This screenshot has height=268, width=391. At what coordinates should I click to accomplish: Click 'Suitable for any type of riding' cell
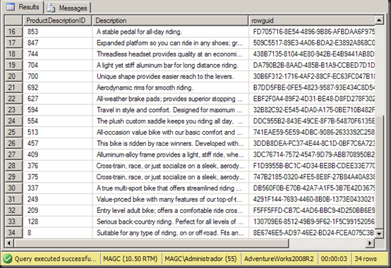[x=170, y=233]
